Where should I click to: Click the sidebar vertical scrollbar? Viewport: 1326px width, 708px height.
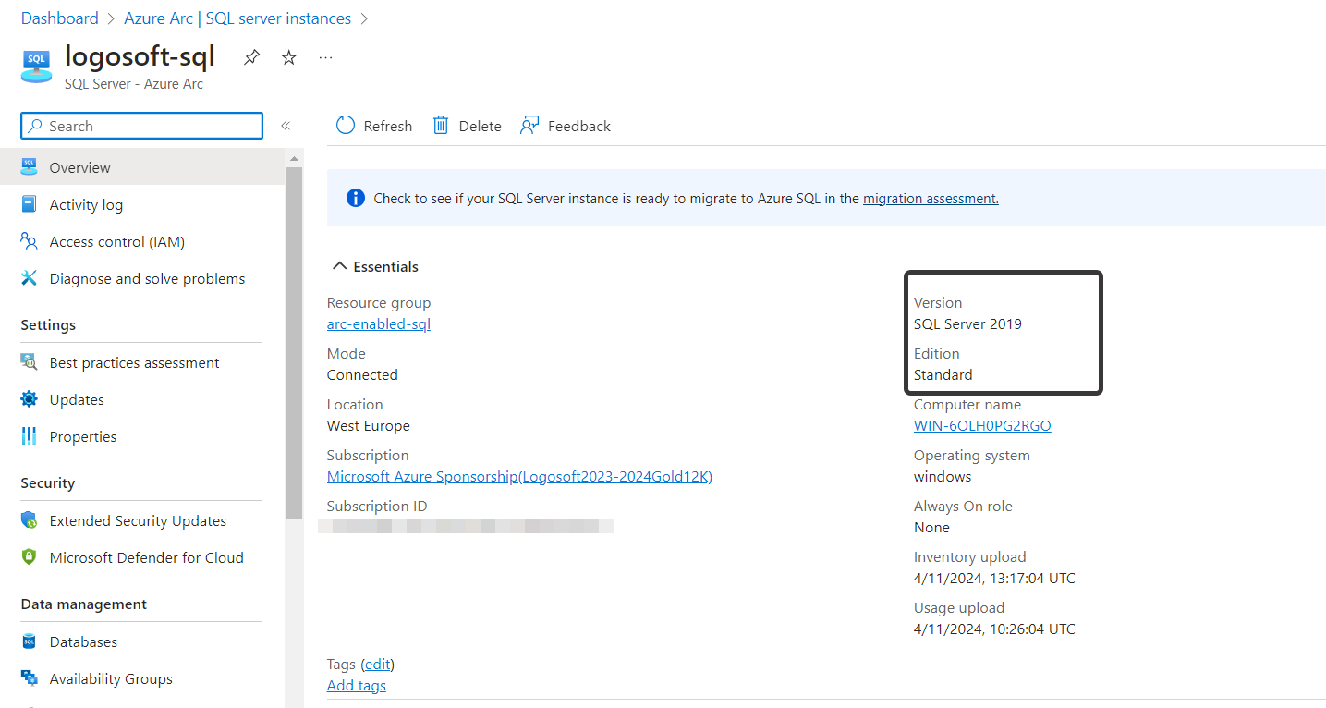294,342
